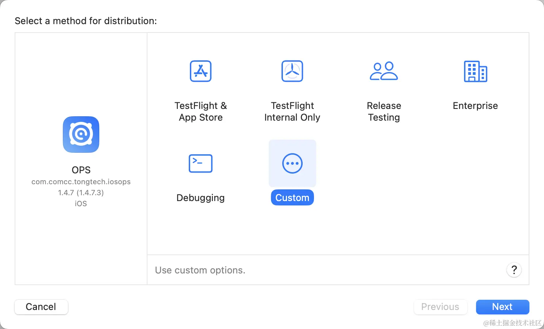Click the "TestFlight & App Store" label
Image resolution: width=544 pixels, height=329 pixels.
[x=201, y=111]
